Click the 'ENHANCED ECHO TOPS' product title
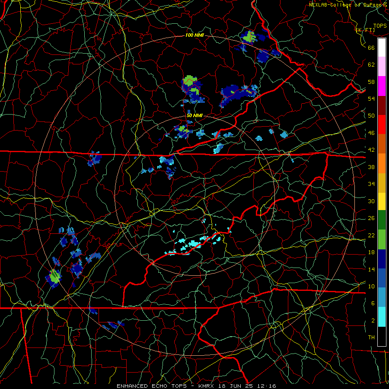Screen dimensions: 389x389 point(152,386)
